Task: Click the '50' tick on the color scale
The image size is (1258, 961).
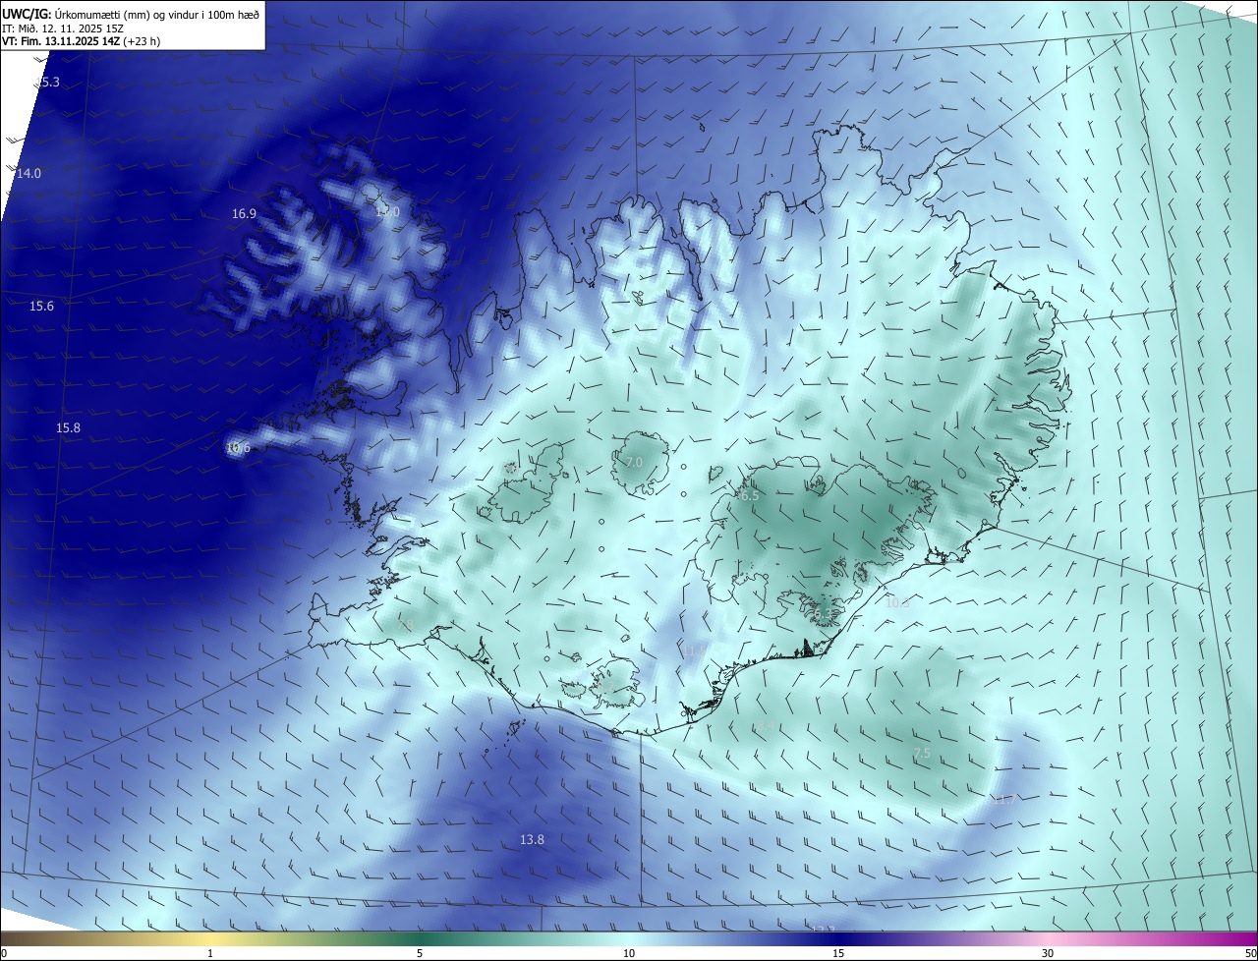Action: [x=1250, y=953]
